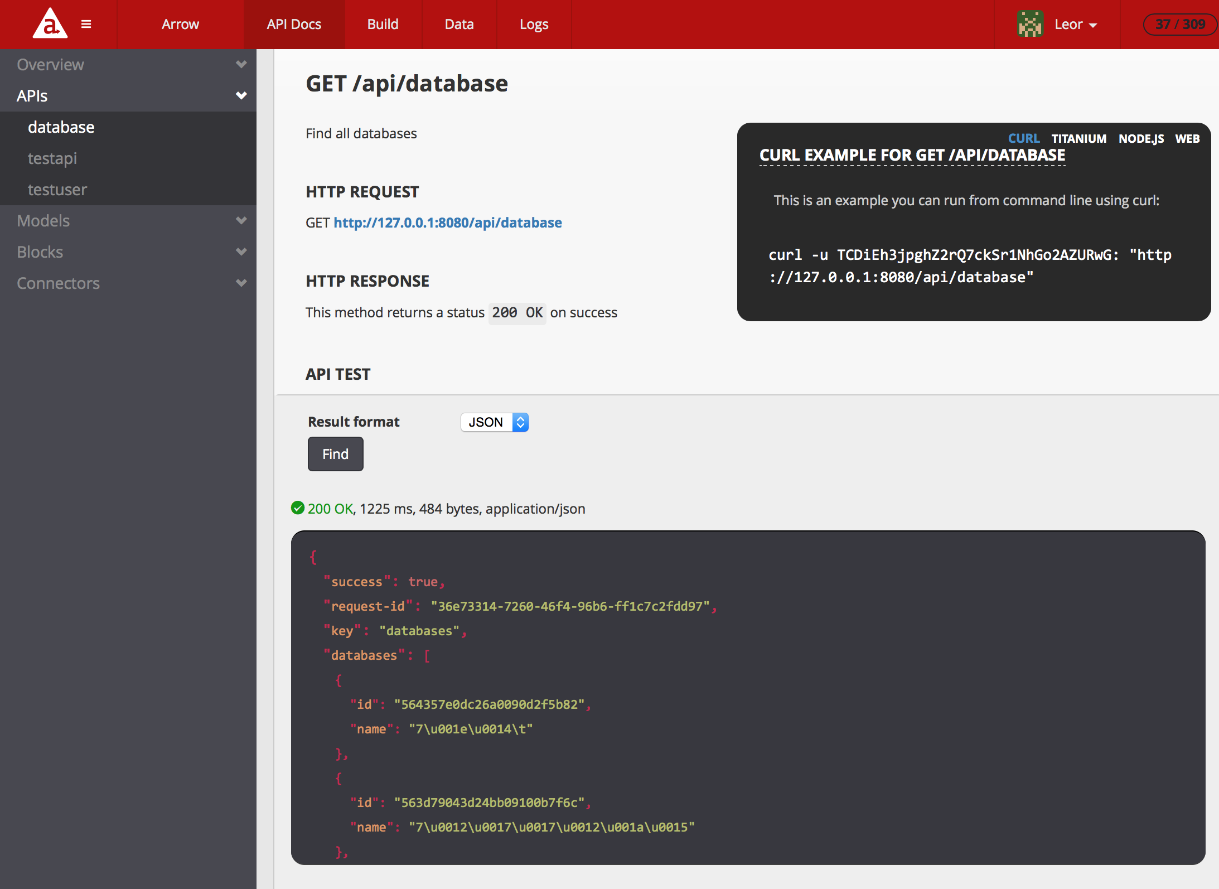Viewport: 1219px width, 889px height.
Task: Click the Appcelerator logo icon
Action: [x=50, y=24]
